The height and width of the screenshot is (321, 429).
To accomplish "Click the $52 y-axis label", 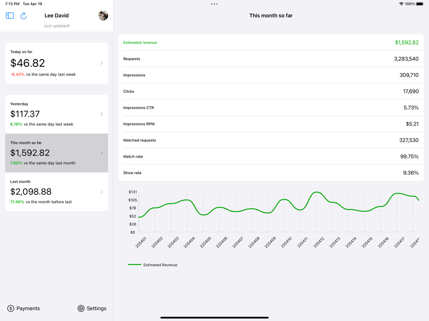I will [x=133, y=216].
